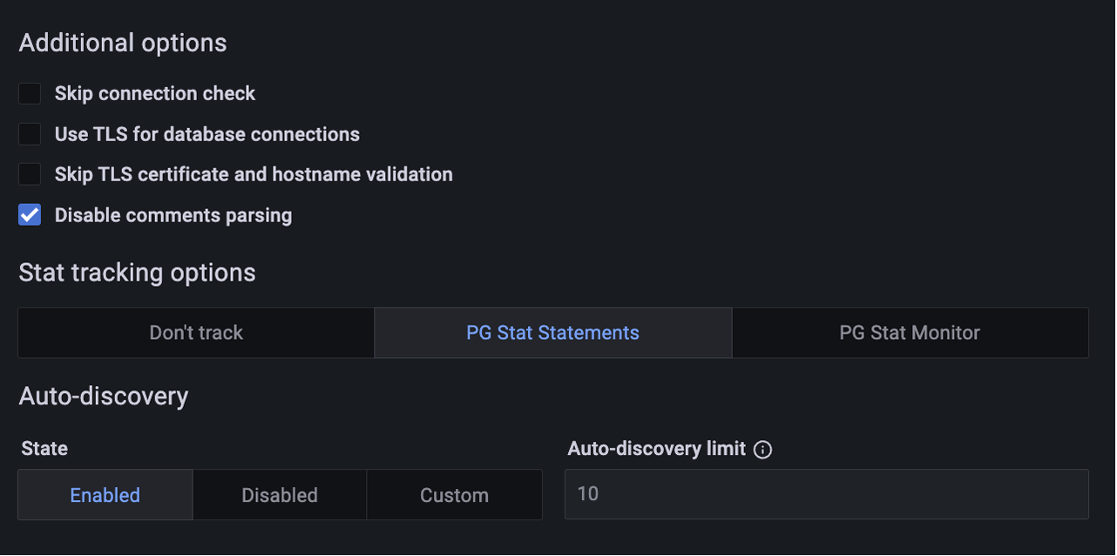The width and height of the screenshot is (1117, 556).
Task: Select the Don't track option
Action: pyautogui.click(x=195, y=332)
